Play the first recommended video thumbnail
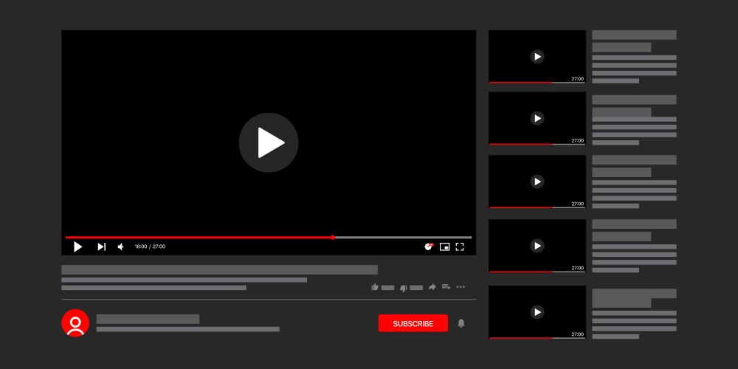This screenshot has width=738, height=369. [537, 57]
